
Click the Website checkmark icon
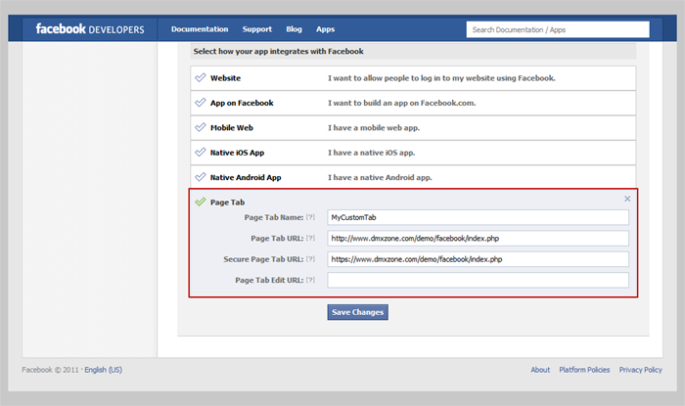(200, 77)
